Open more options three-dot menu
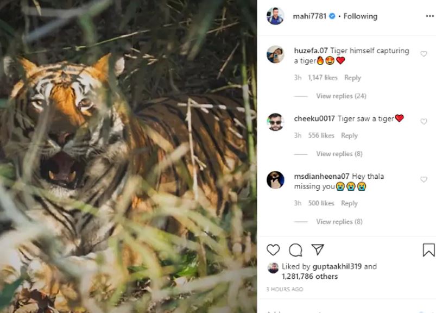This screenshot has height=313, width=436. tap(429, 16)
